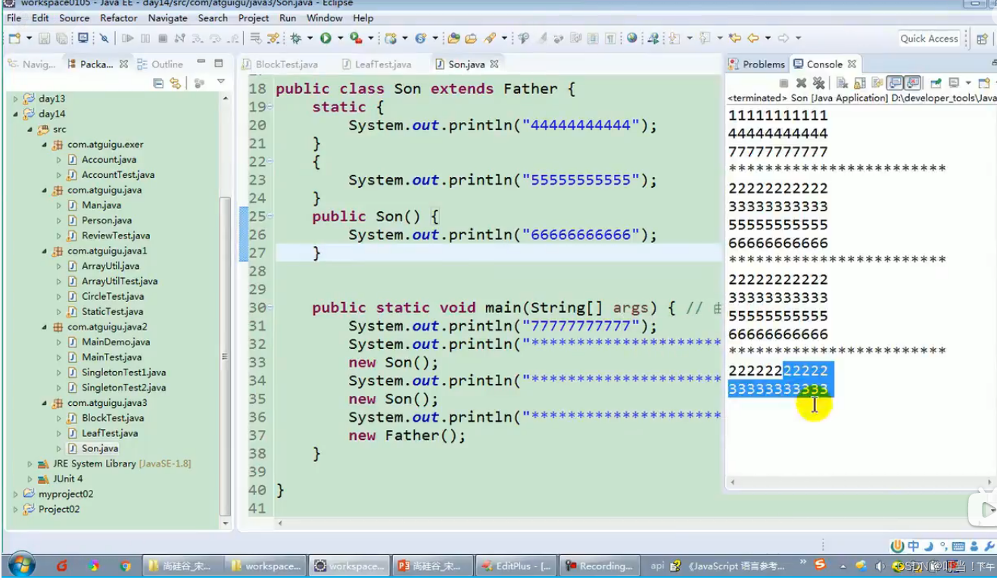Click EditPlus in the taskbar
Screen dimensions: 997x580
(x=516, y=566)
